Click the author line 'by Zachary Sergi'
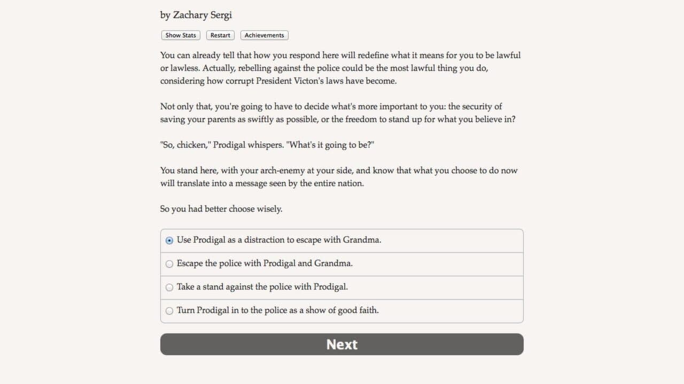This screenshot has width=684, height=384. click(x=196, y=15)
